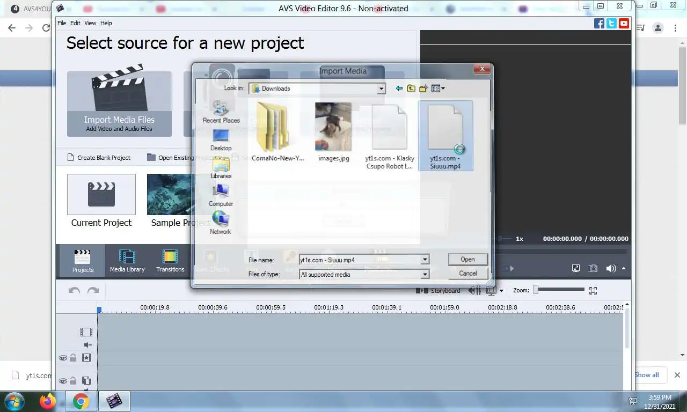Open the Windows Start menu
The height and width of the screenshot is (412, 687).
coord(14,401)
